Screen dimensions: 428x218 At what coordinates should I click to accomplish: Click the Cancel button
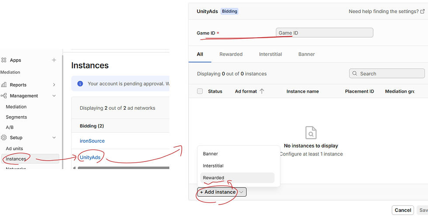click(x=403, y=210)
